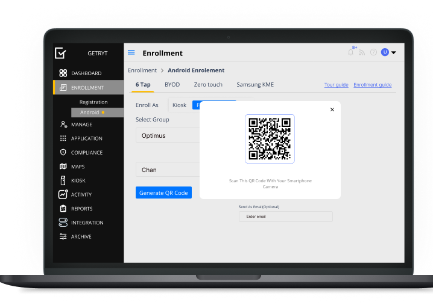Open REPORTS in sidebar
Viewport: 433px width, 305px height.
pos(82,209)
